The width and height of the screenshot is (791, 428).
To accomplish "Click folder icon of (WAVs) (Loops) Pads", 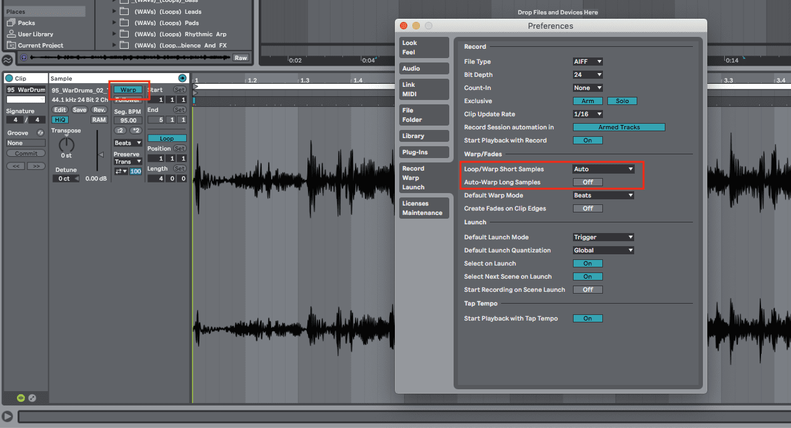I will point(124,22).
